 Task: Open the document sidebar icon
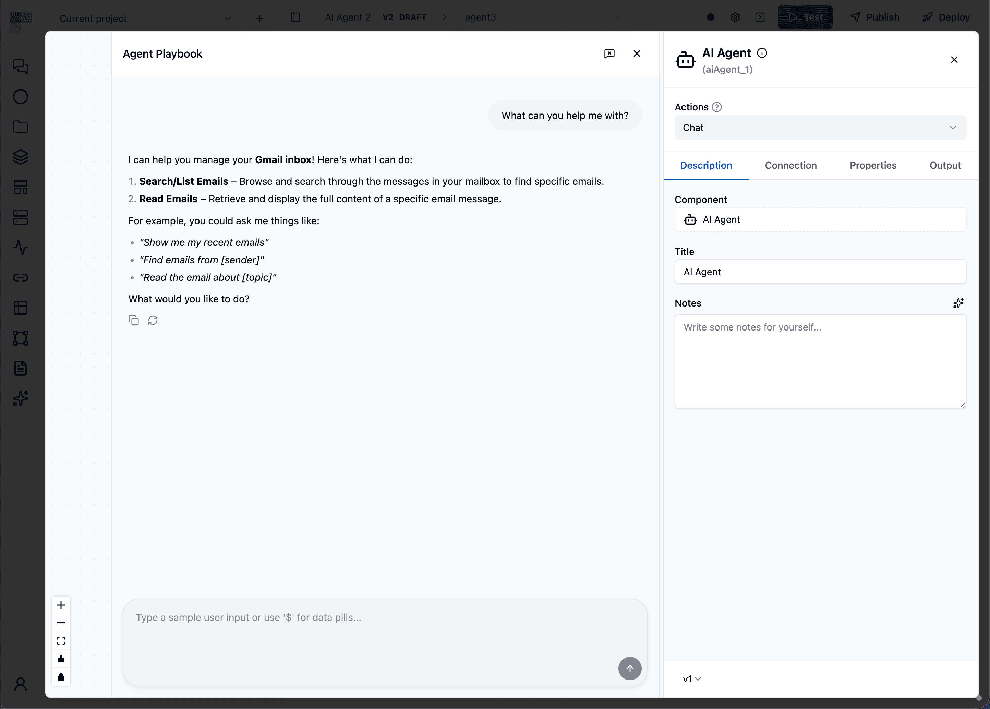21,368
